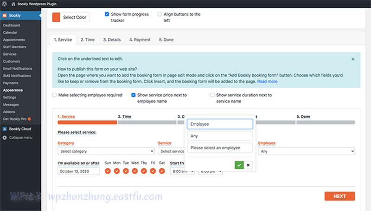Toggle the Sun availability checkmark
This screenshot has height=211, width=371.
(108, 171)
